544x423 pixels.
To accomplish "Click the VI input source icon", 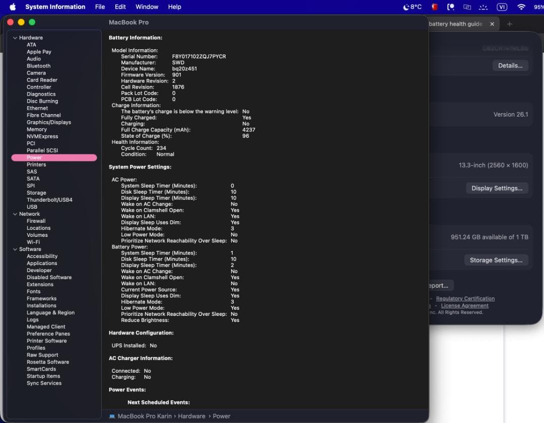I will [502, 7].
